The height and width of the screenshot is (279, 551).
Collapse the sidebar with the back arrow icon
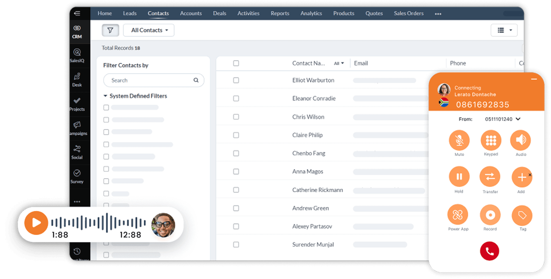click(x=77, y=13)
